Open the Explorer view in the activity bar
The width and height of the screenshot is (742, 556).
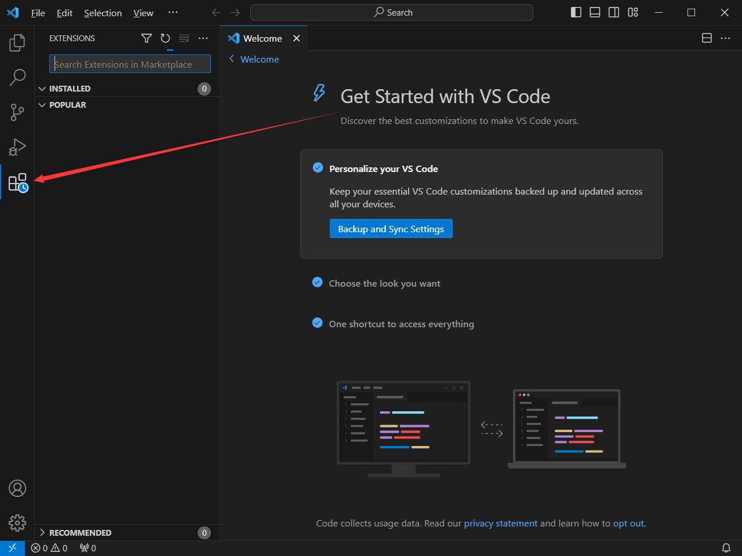click(17, 42)
